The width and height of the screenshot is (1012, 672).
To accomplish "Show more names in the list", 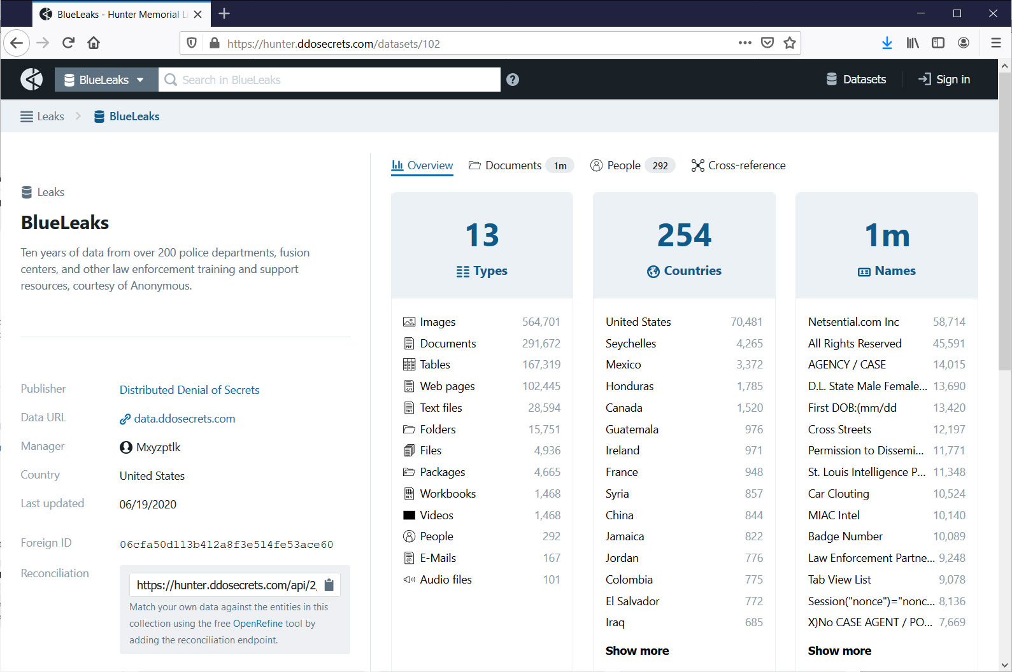I will (839, 650).
